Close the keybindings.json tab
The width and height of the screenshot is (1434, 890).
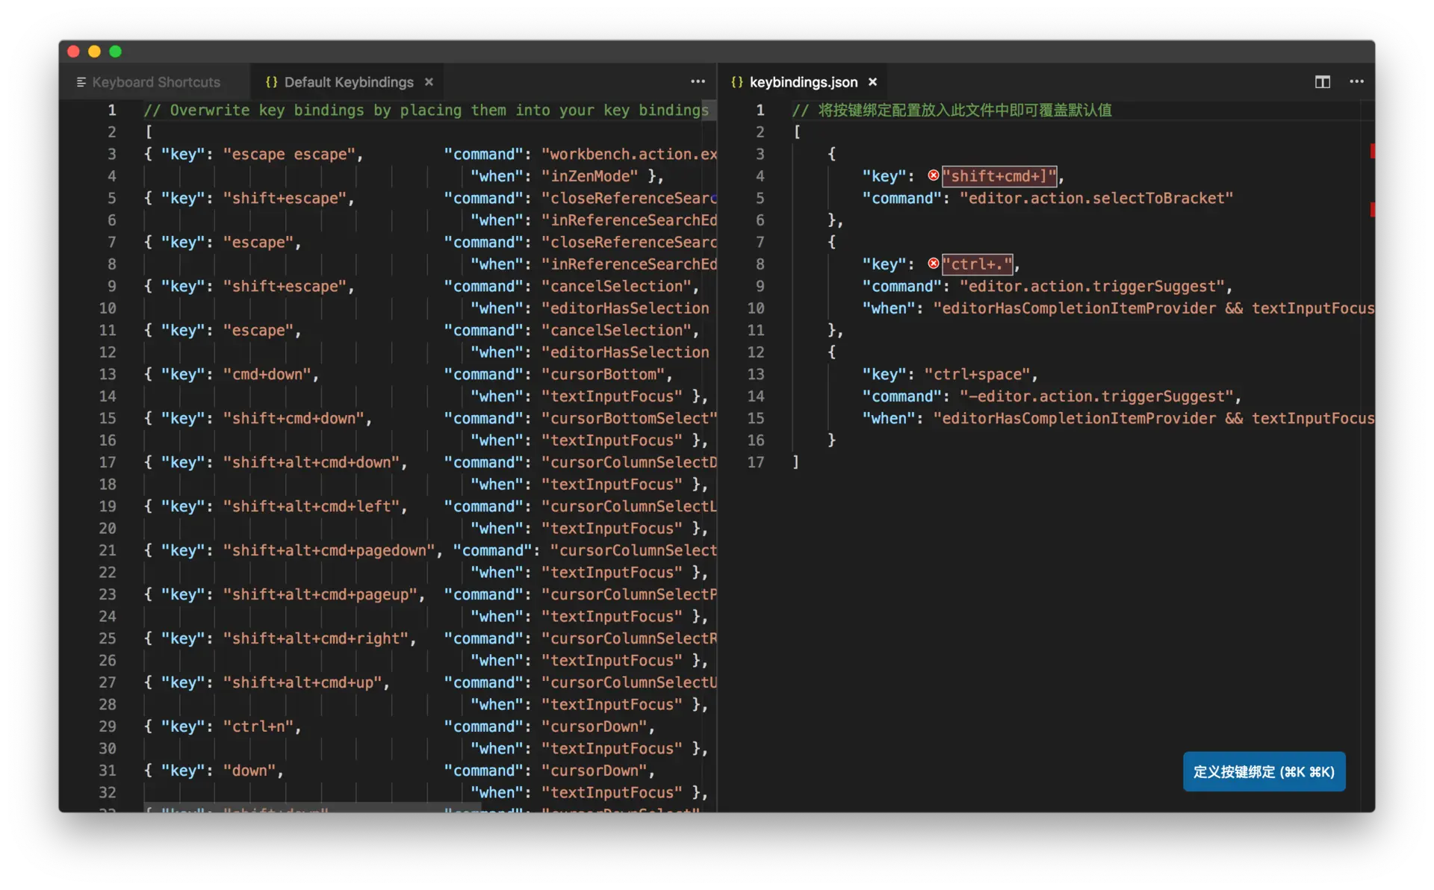(x=872, y=82)
